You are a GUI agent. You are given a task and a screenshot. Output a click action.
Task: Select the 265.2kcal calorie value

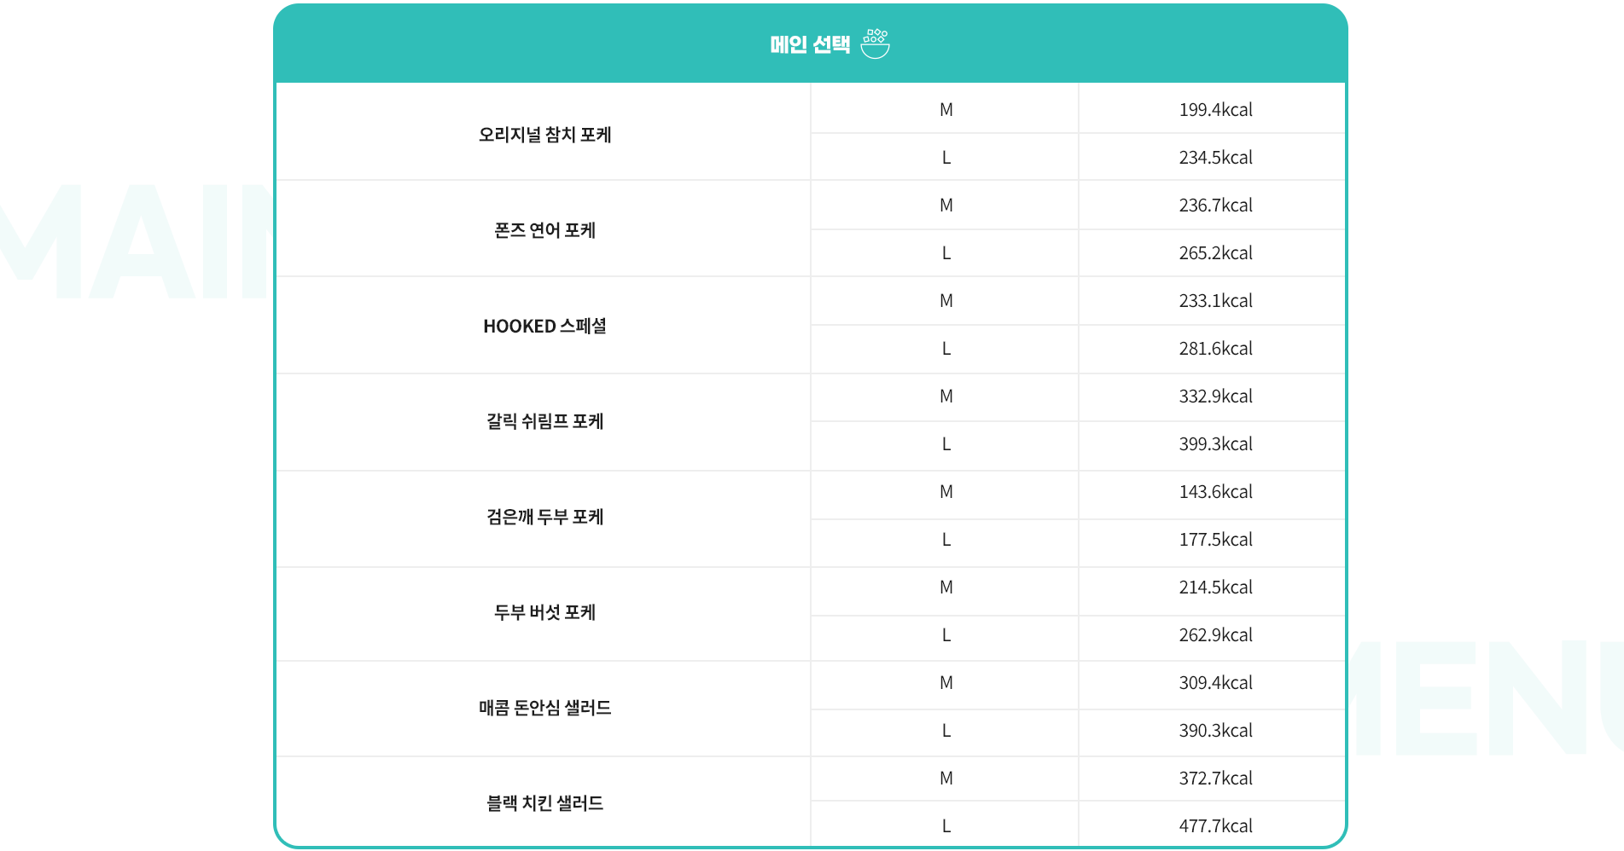coord(1215,253)
